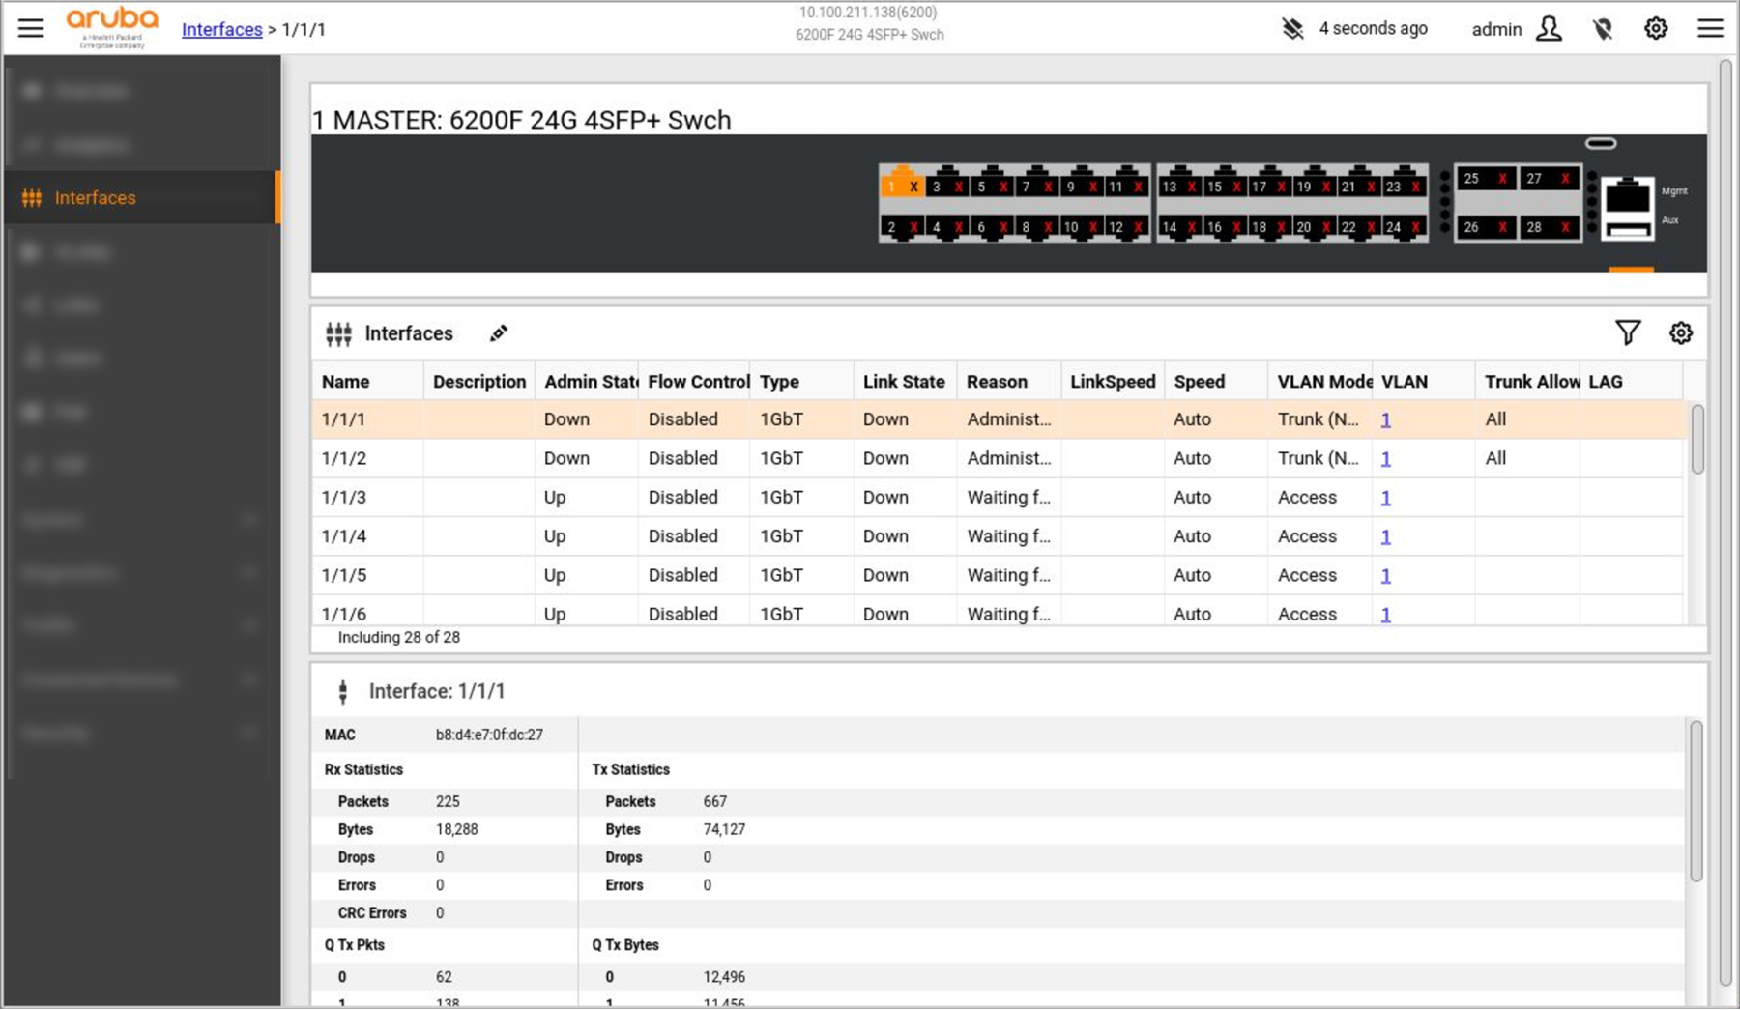Select port 1 on the switch faceplate
This screenshot has width=1740, height=1010.
tap(901, 183)
